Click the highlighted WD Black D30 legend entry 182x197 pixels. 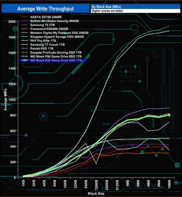tap(53, 60)
